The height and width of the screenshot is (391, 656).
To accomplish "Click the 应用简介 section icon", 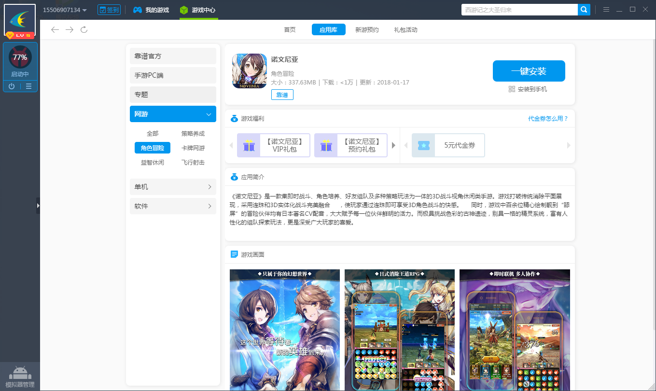I will pyautogui.click(x=234, y=177).
